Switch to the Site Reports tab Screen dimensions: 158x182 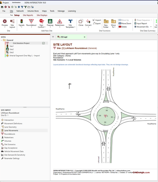tap(28, 15)
